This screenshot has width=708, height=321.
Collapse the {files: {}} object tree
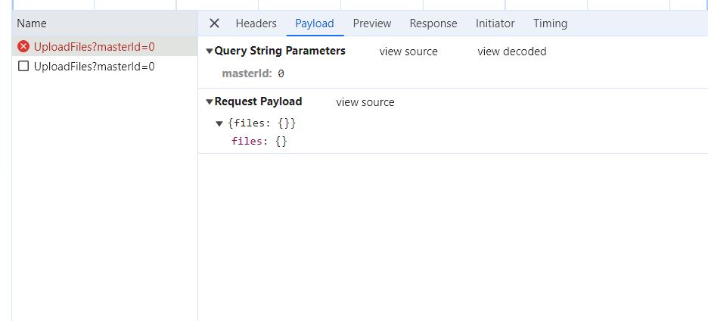[219, 123]
